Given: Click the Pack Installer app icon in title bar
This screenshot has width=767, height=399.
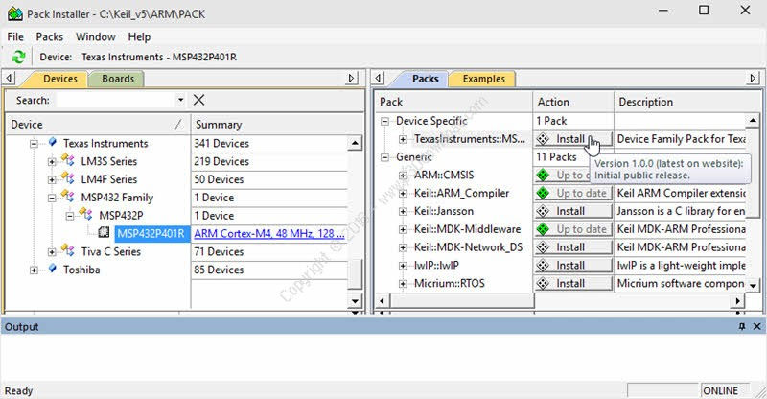Looking at the screenshot, I should pos(14,13).
